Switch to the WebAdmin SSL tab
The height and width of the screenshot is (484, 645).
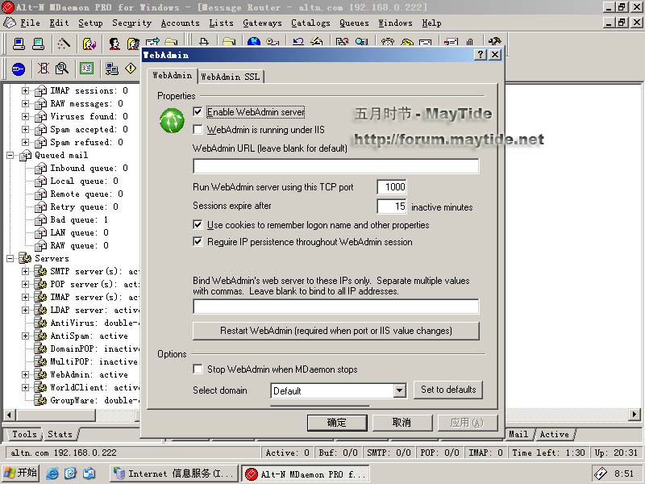(x=230, y=77)
